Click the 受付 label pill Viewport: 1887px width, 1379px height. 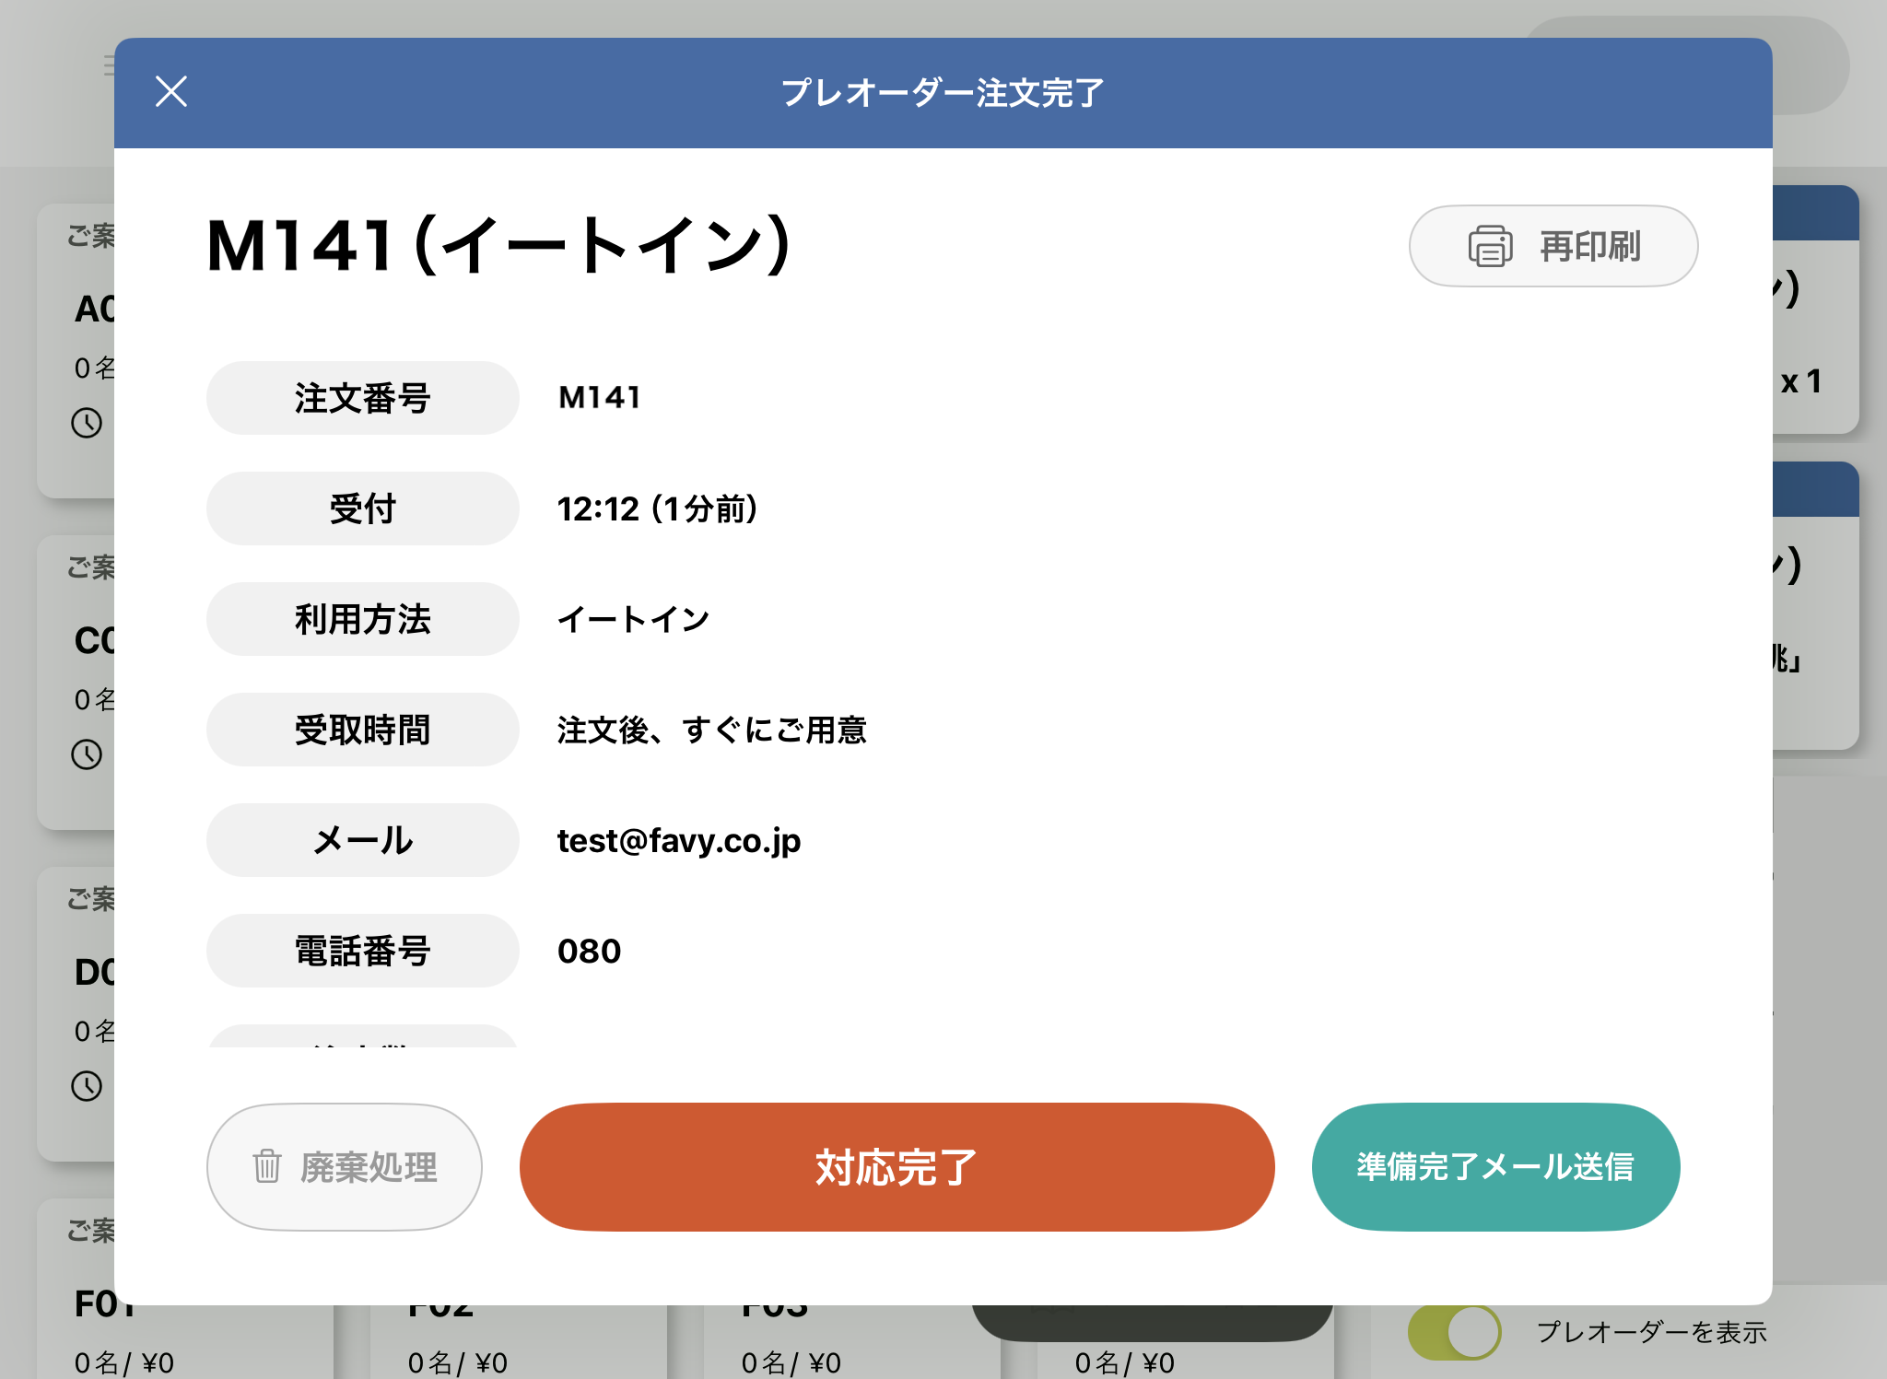click(x=362, y=508)
